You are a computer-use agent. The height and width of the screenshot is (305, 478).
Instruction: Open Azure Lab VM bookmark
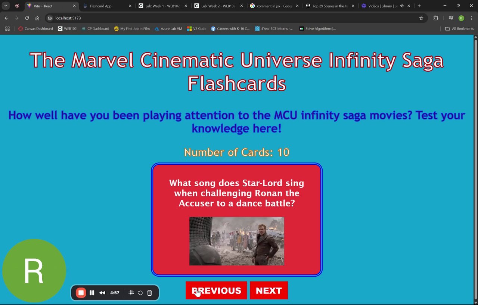click(168, 28)
